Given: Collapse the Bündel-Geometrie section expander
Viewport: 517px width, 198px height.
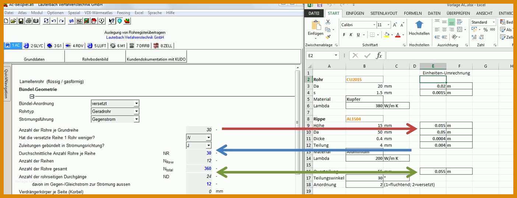Looking at the screenshot, I should [x=32, y=96].
